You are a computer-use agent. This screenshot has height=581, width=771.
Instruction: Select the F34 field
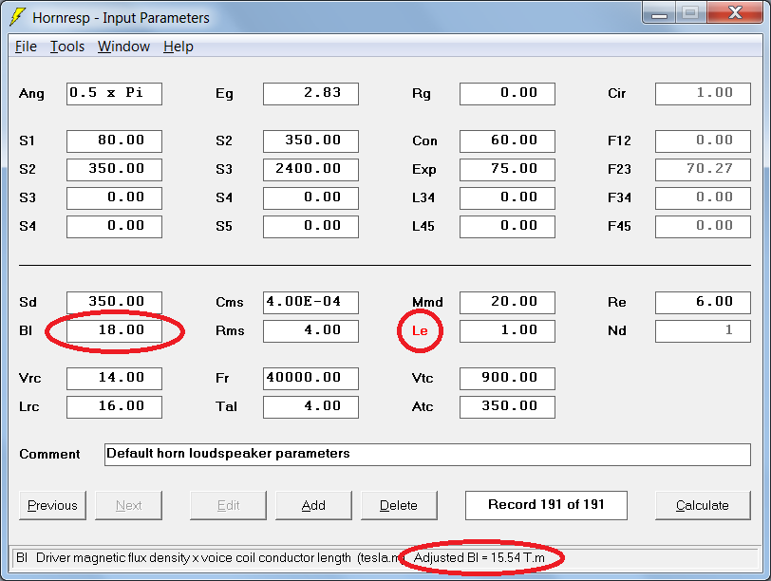click(x=703, y=198)
